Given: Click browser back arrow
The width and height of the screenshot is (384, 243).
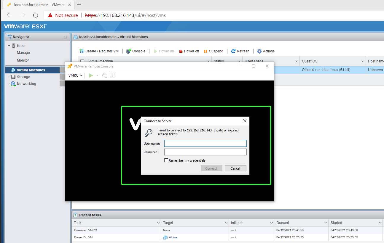Looking at the screenshot, I should pos(9,15).
